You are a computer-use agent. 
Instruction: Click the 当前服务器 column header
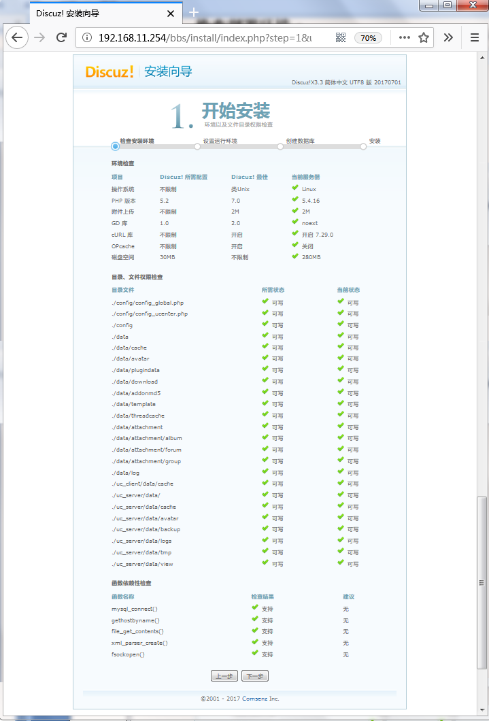click(x=305, y=177)
